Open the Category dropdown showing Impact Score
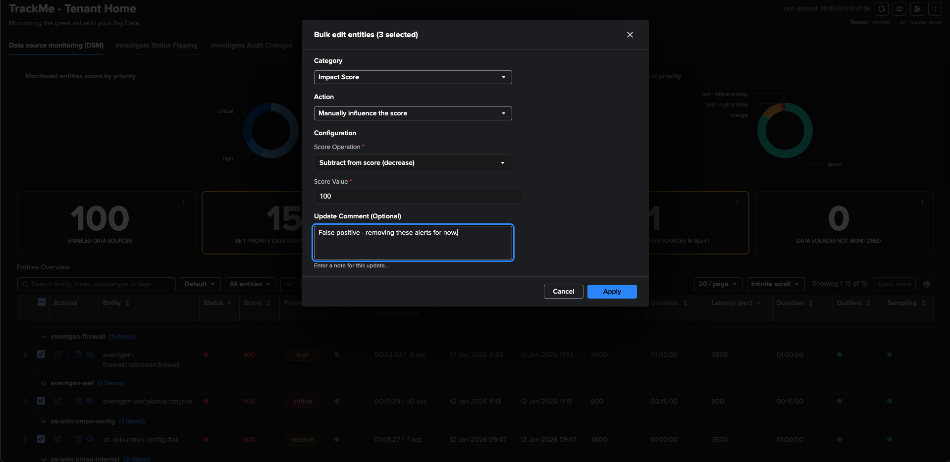 (x=413, y=77)
